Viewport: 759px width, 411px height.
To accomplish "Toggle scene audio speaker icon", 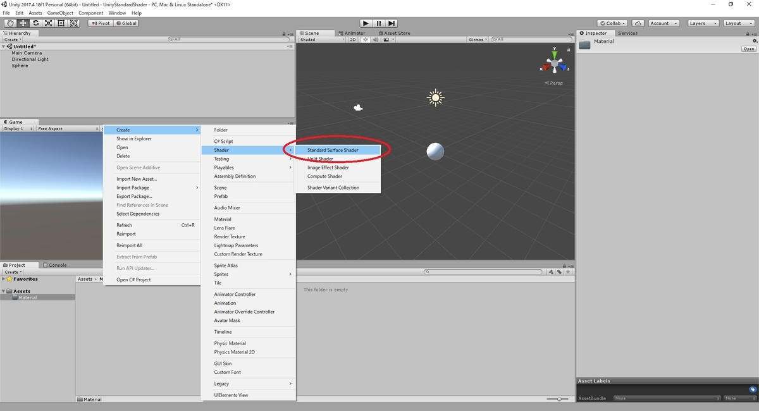I will pyautogui.click(x=374, y=39).
